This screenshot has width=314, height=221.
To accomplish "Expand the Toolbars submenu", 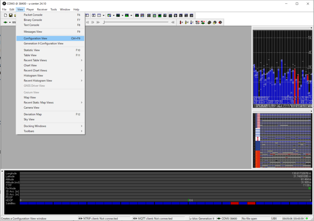I will 51,131.
